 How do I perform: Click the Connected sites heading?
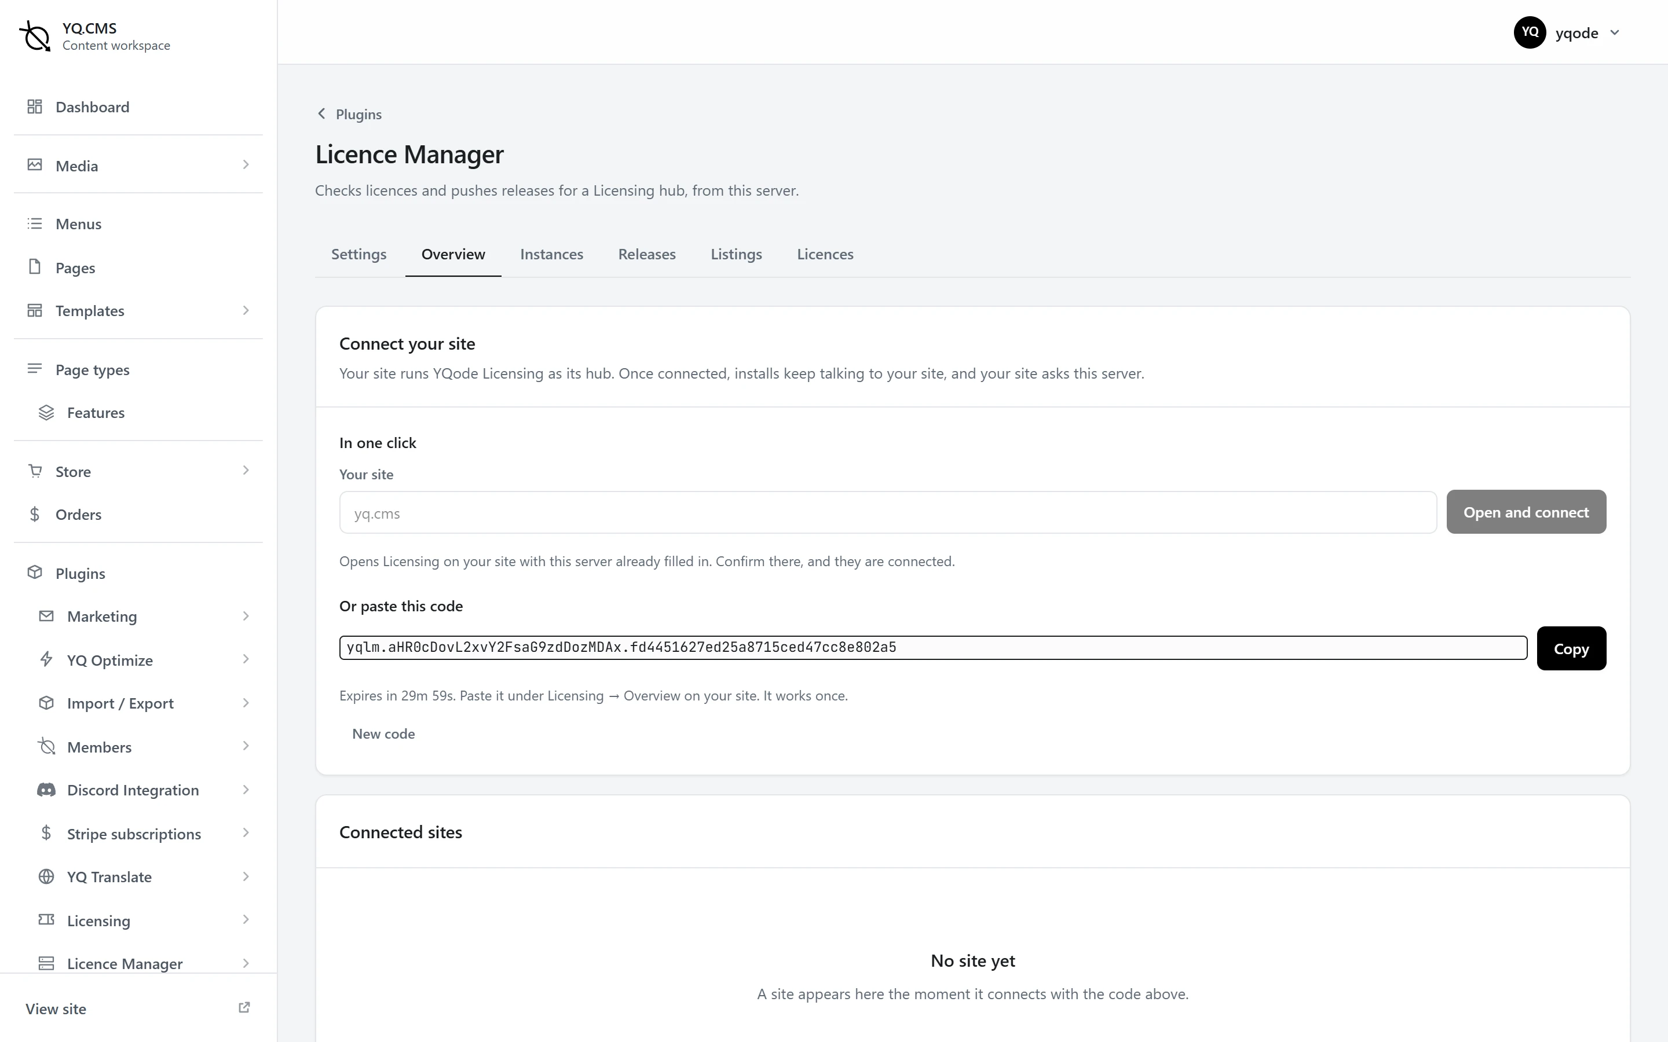pyautogui.click(x=400, y=832)
